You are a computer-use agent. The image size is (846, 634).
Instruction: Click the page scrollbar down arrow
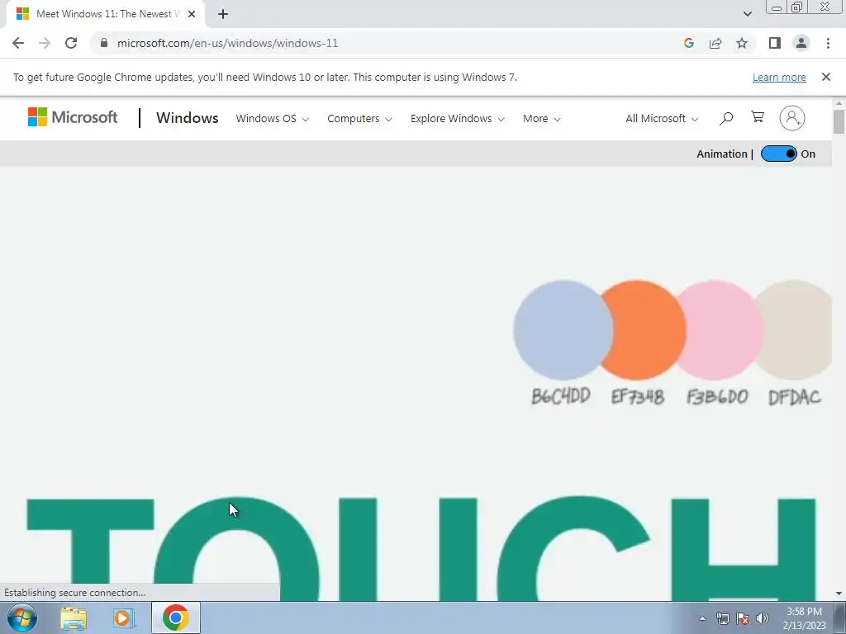click(x=839, y=594)
